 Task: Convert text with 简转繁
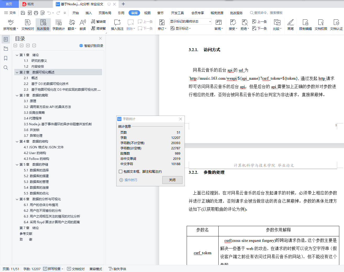coord(98,28)
